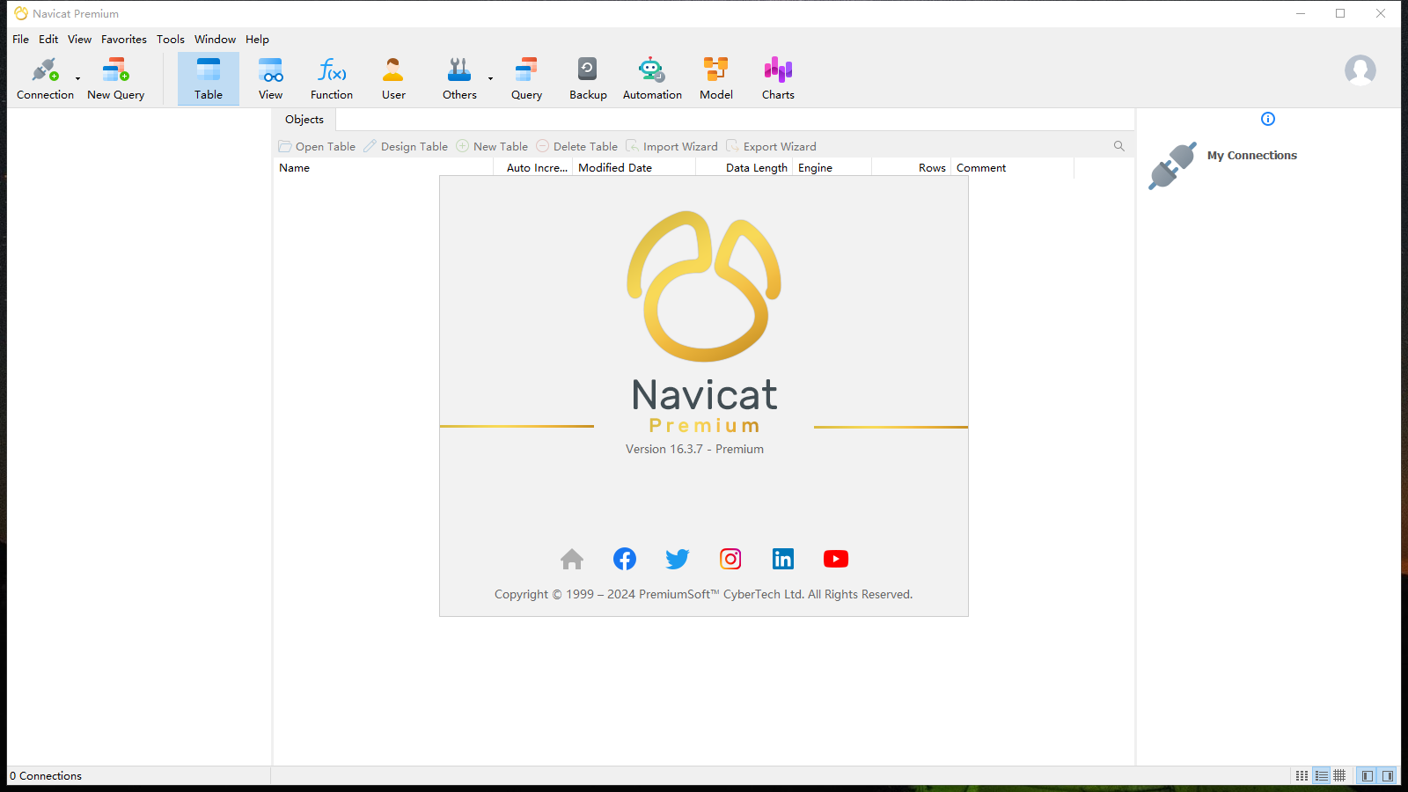Sort by the Auto Incre... column header
This screenshot has height=792, width=1408.
pyautogui.click(x=533, y=168)
